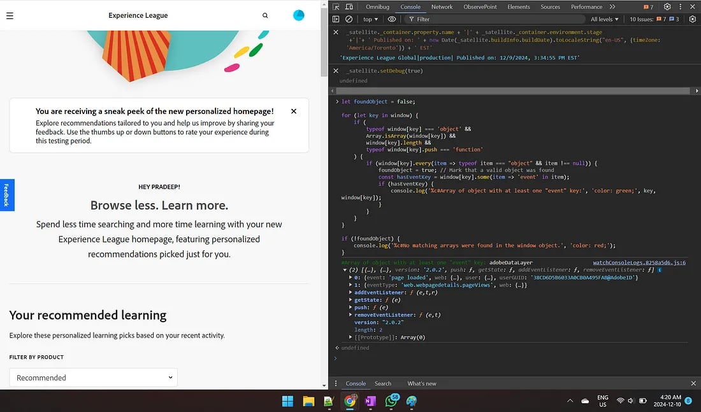Viewport: 701px width, 412px height.
Task: Open the Recommended product filter dropdown
Action: click(94, 378)
